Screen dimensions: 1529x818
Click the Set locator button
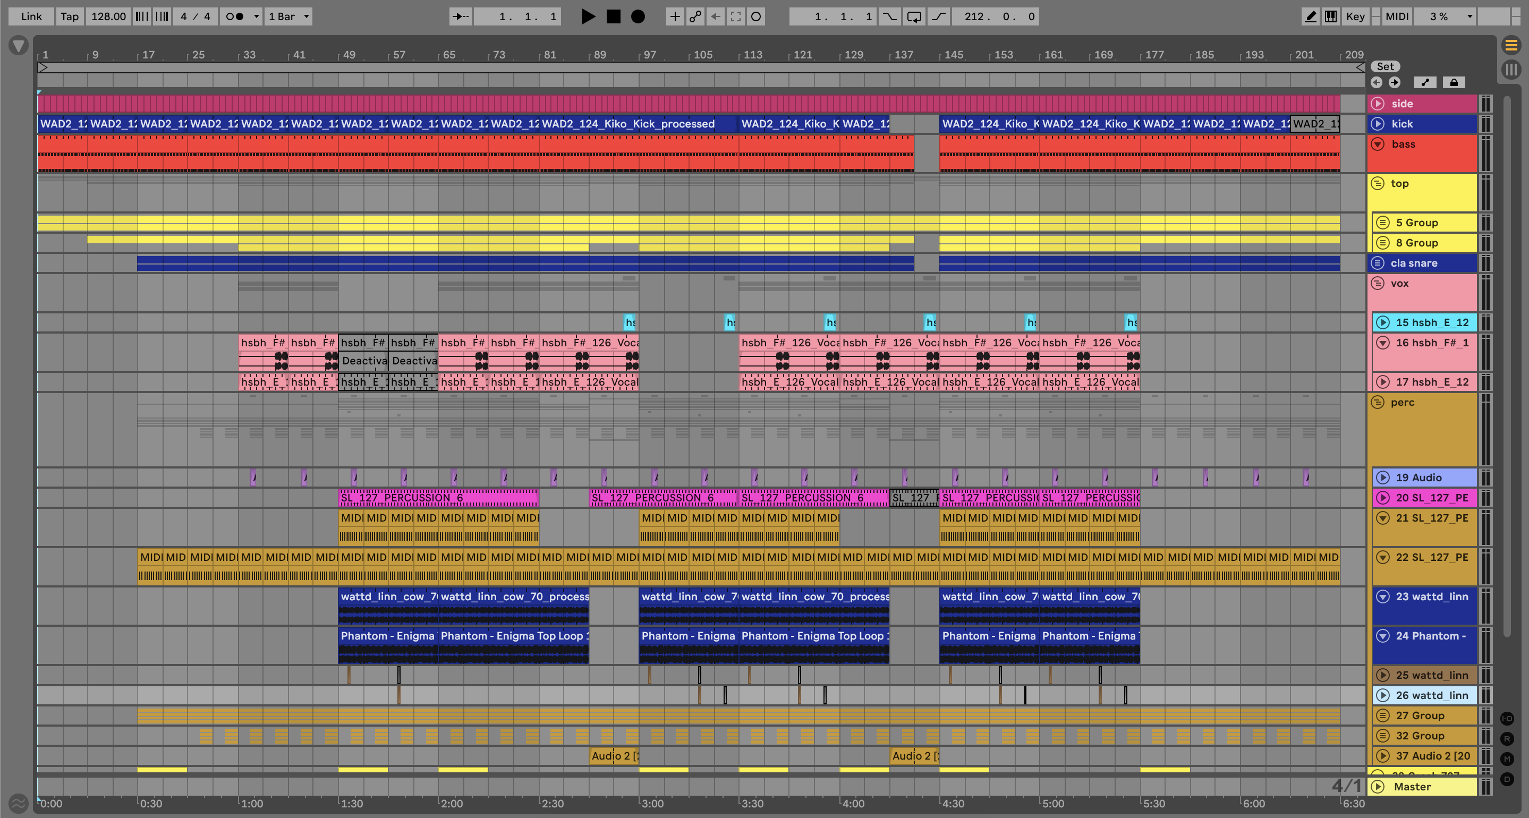point(1385,66)
